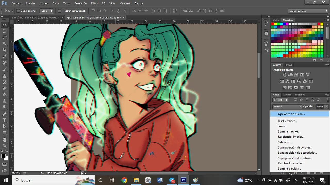330x185 pixels.
Task: Add a Levels adjustment
Action: (x=290, y=75)
